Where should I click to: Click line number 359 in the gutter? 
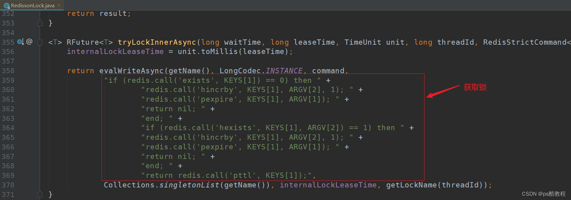8,80
